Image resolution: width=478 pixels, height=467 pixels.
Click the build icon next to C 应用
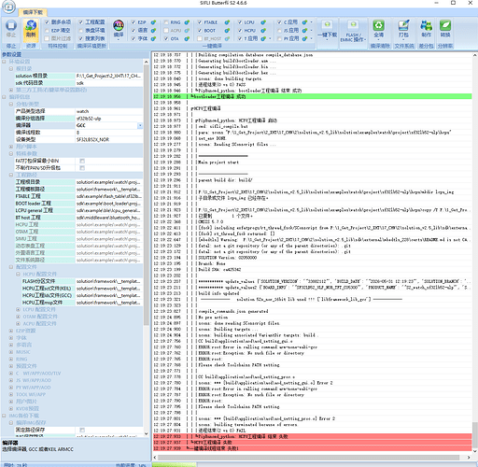click(x=304, y=22)
